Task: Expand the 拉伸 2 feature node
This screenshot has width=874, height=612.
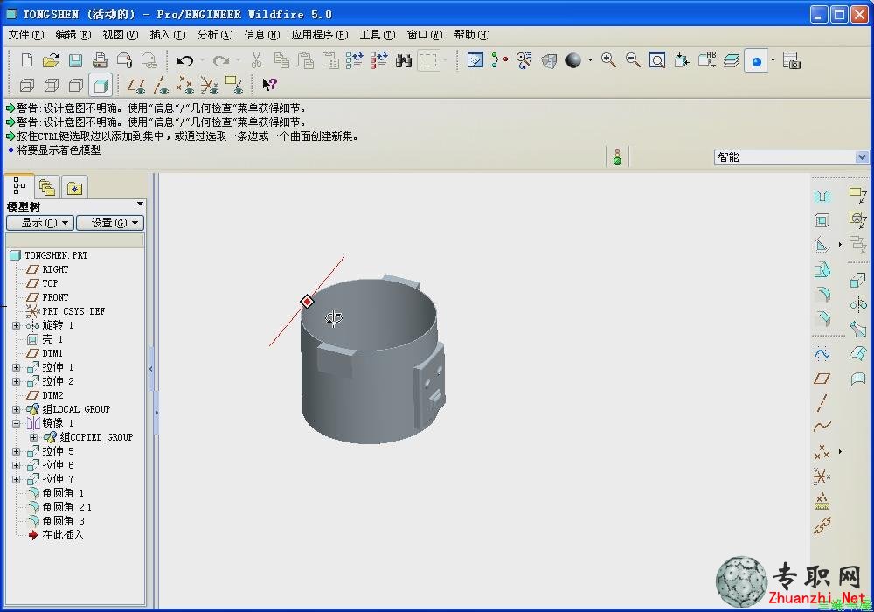Action: tap(16, 381)
